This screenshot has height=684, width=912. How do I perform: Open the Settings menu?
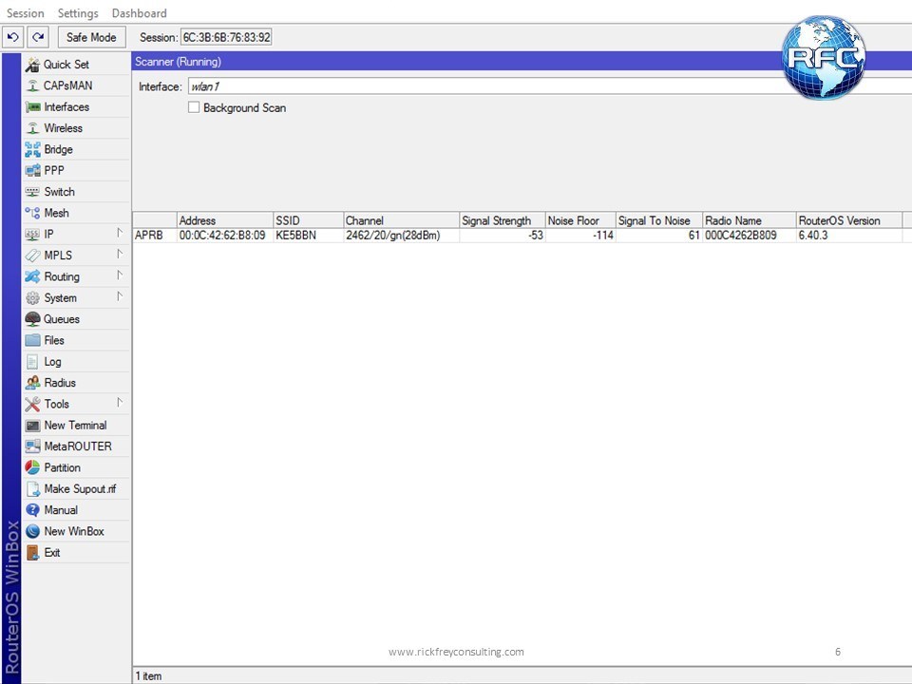tap(78, 13)
